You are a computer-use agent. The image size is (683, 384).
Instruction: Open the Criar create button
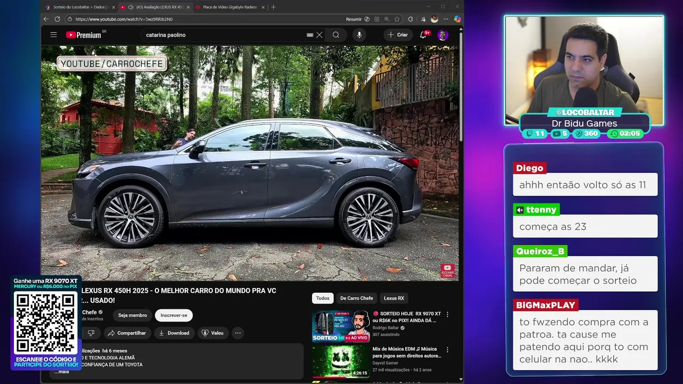(398, 35)
